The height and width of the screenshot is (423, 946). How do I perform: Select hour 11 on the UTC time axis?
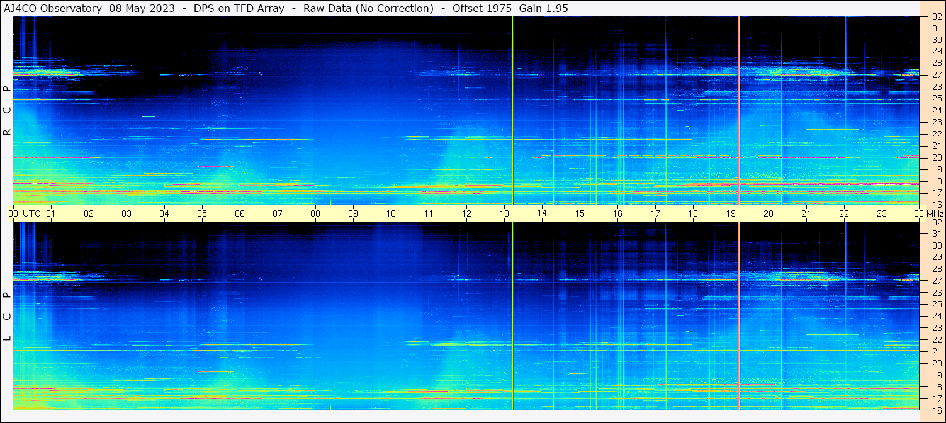point(429,213)
